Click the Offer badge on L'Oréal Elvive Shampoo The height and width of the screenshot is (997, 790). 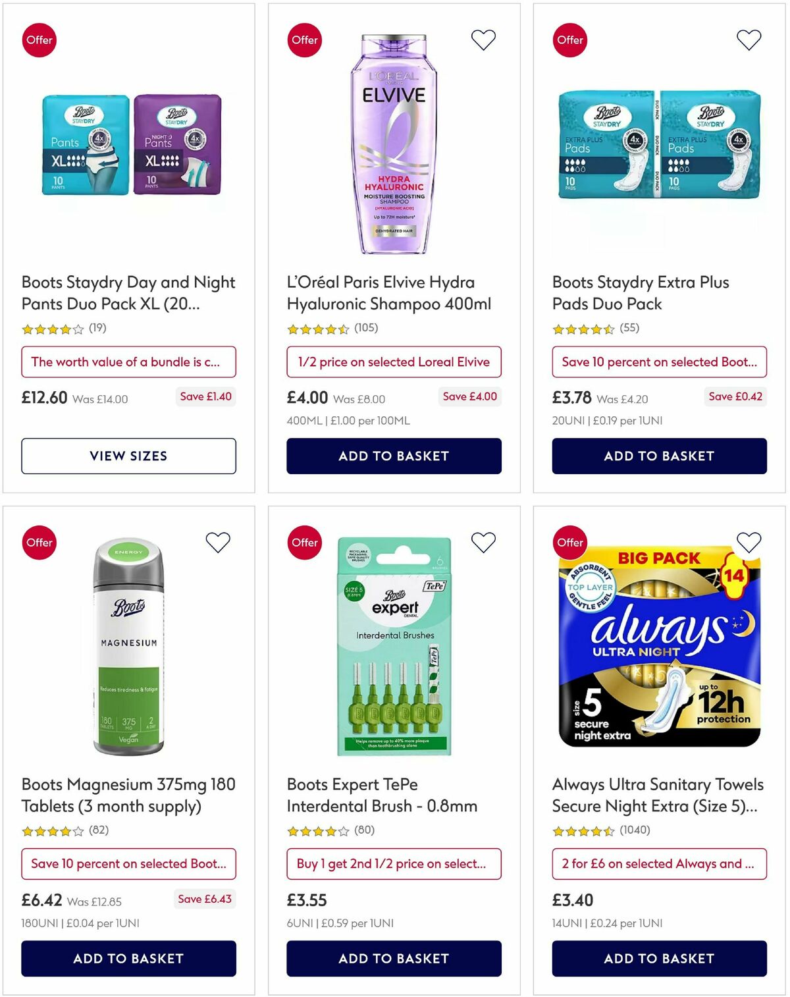(304, 40)
